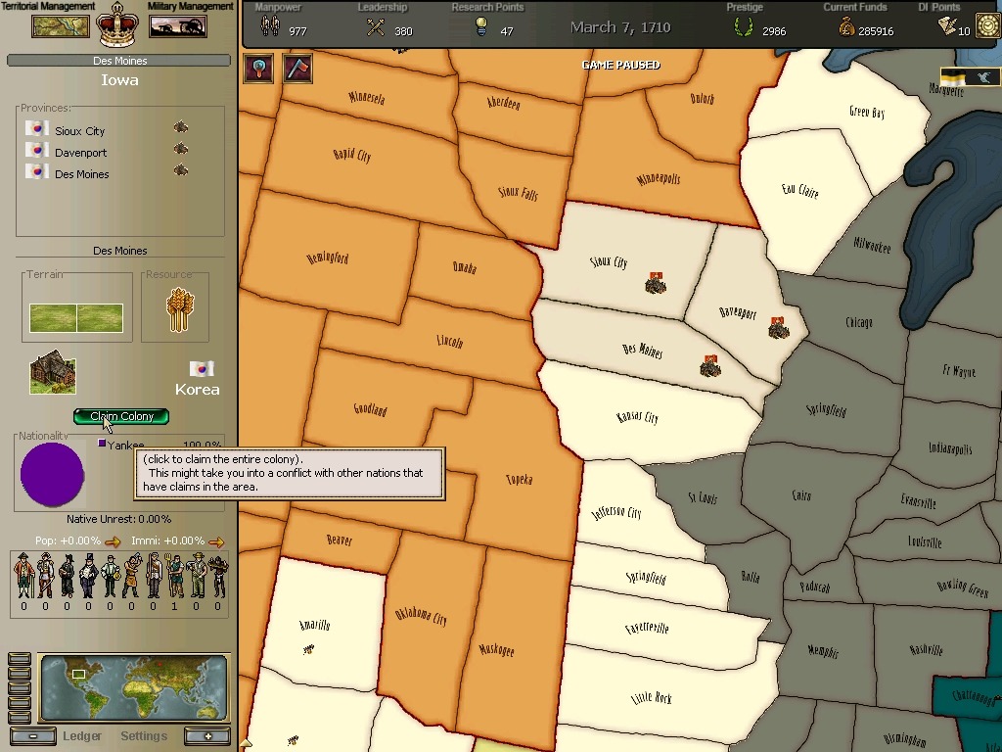
Task: Click the third map mode button beside minimap
Action: 20,688
